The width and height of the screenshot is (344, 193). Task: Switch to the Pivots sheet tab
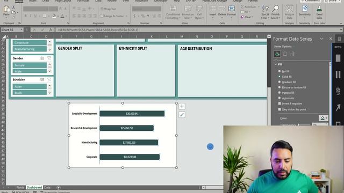pyautogui.click(x=20, y=188)
